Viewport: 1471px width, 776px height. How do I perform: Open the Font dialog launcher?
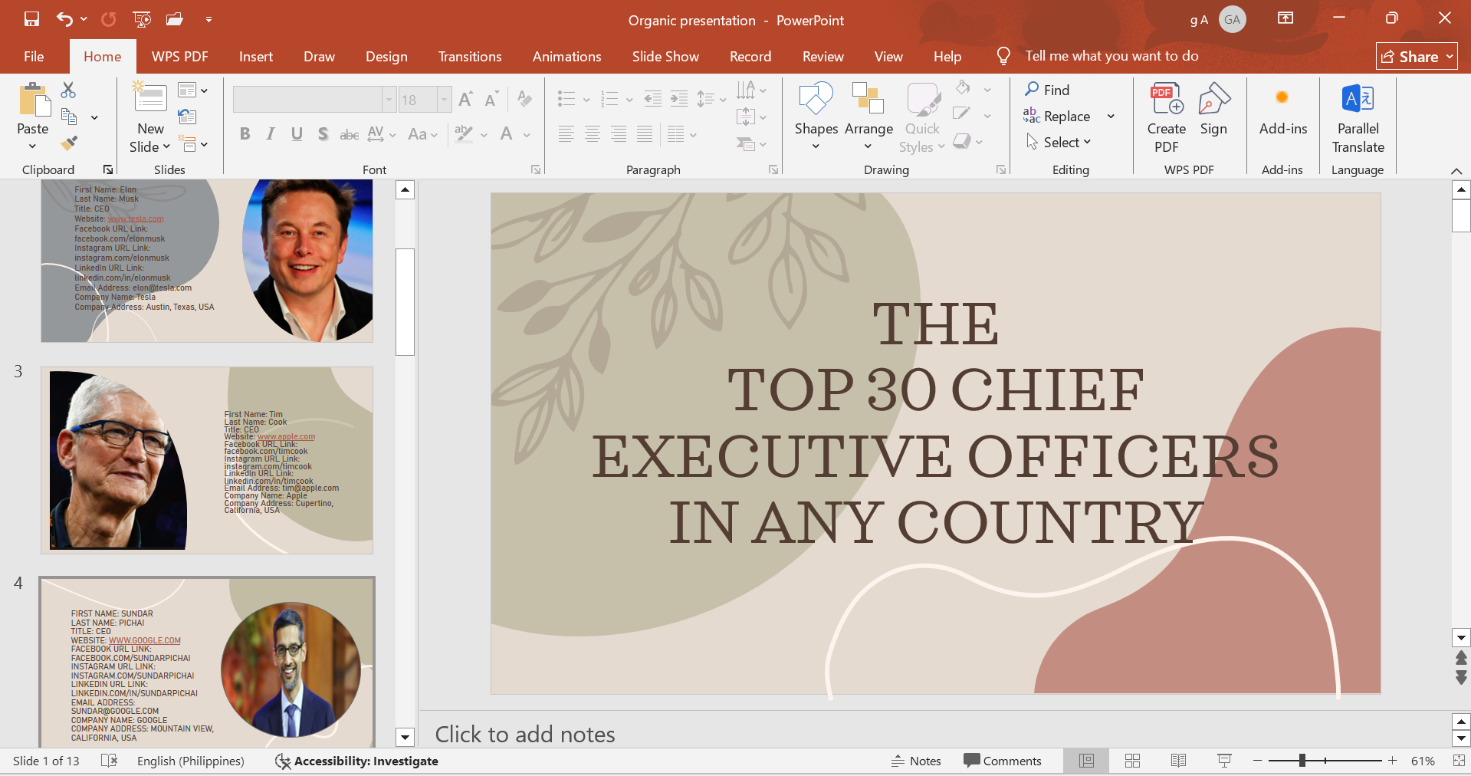click(x=536, y=169)
